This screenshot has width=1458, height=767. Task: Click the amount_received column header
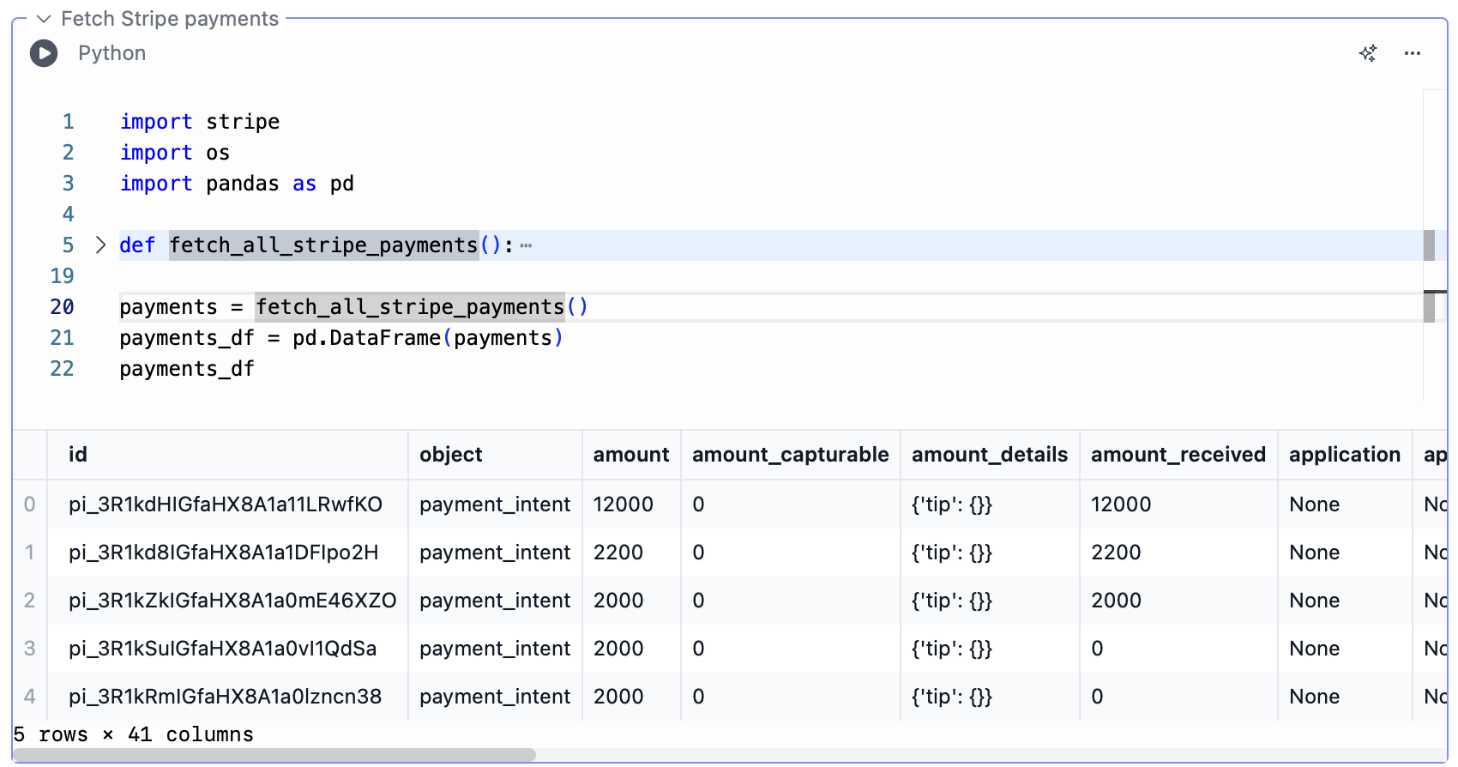click(x=1178, y=455)
